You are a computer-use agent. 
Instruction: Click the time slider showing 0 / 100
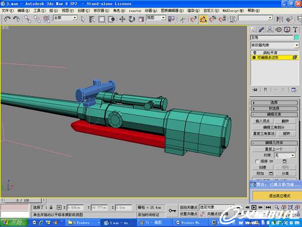23,200
